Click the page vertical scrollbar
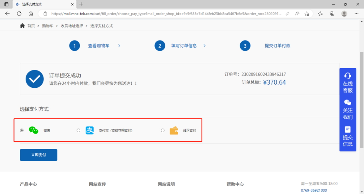 coord(362,100)
